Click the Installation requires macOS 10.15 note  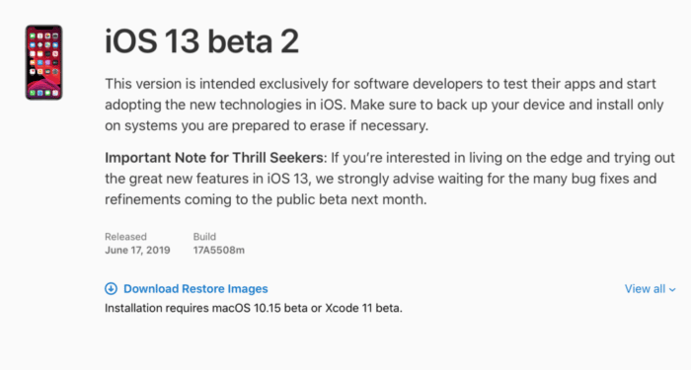pyautogui.click(x=254, y=308)
